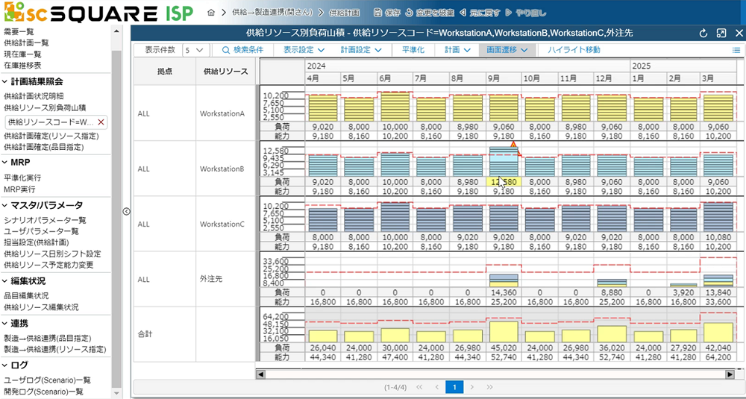Open 供給計画状況明細 in sidebar

point(34,96)
